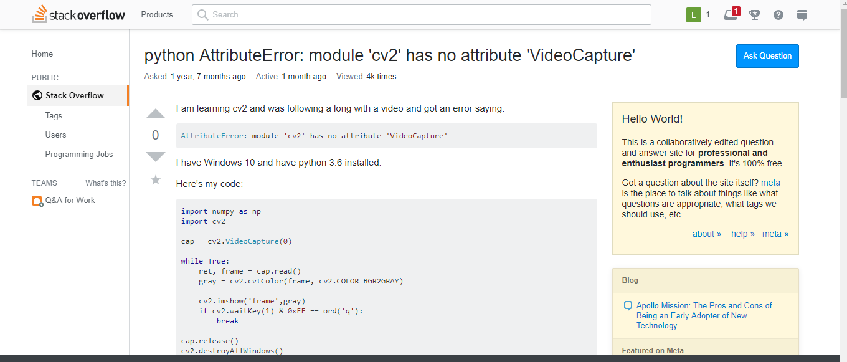Focus the Search input field
The height and width of the screenshot is (362, 847).
point(422,14)
